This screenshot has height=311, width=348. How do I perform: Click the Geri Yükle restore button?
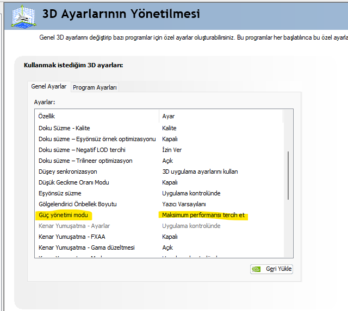[271, 269]
